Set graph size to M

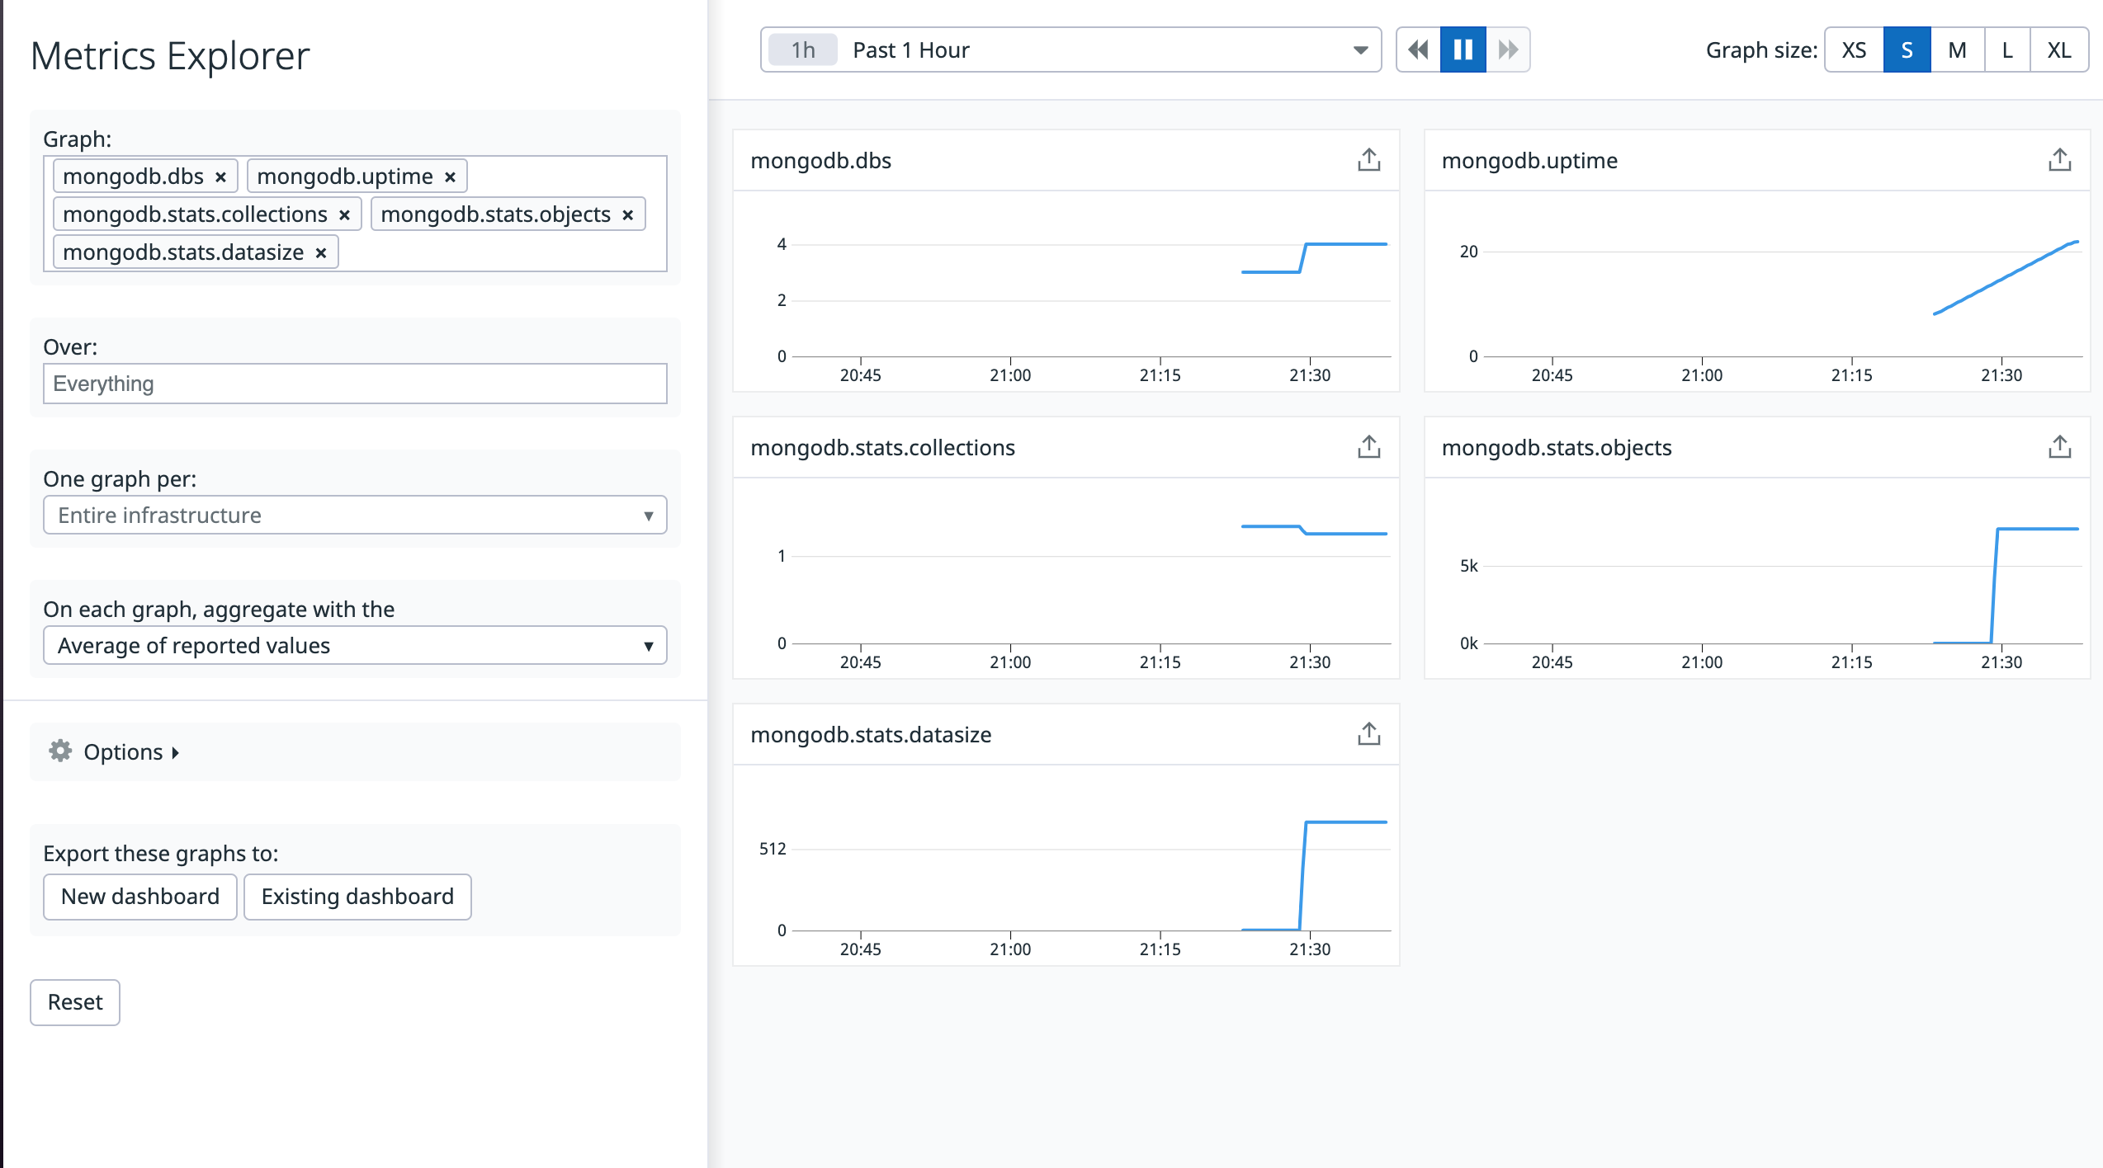point(1957,49)
